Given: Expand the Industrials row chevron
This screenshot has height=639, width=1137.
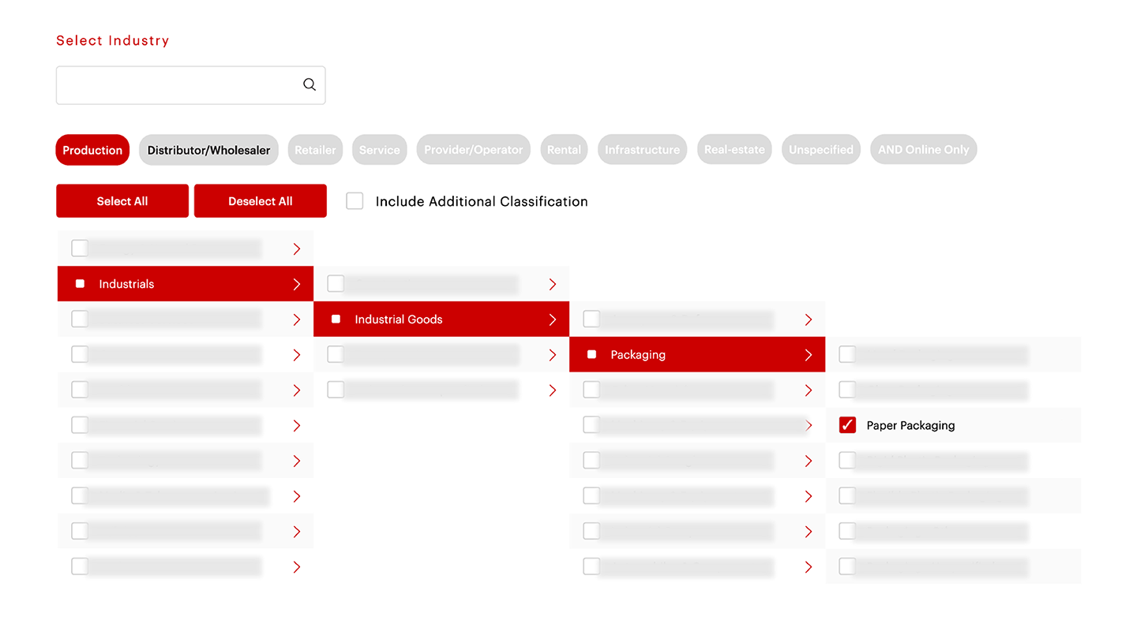Looking at the screenshot, I should pos(297,284).
